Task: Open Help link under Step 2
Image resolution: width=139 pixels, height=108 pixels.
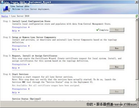Action: [x=14, y=49]
